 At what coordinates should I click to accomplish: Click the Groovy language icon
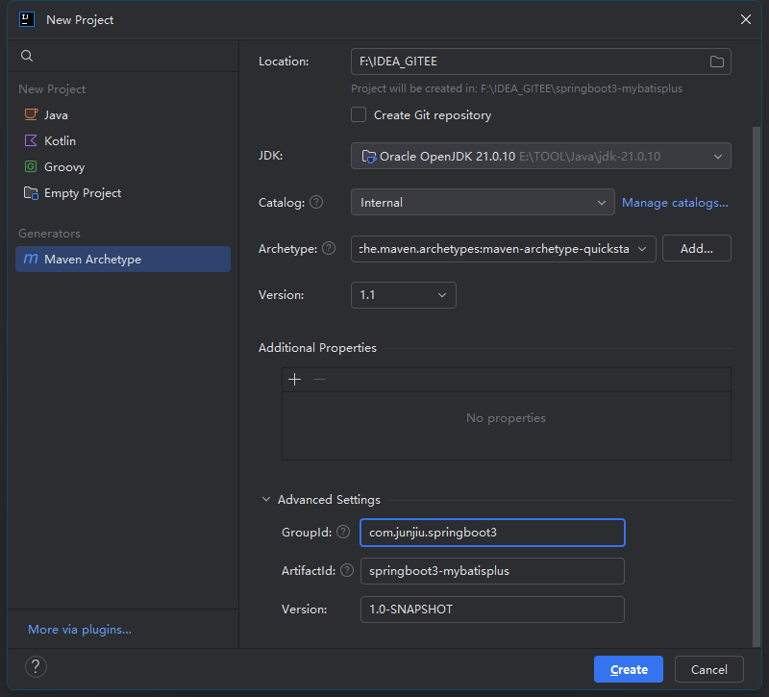pyautogui.click(x=31, y=166)
